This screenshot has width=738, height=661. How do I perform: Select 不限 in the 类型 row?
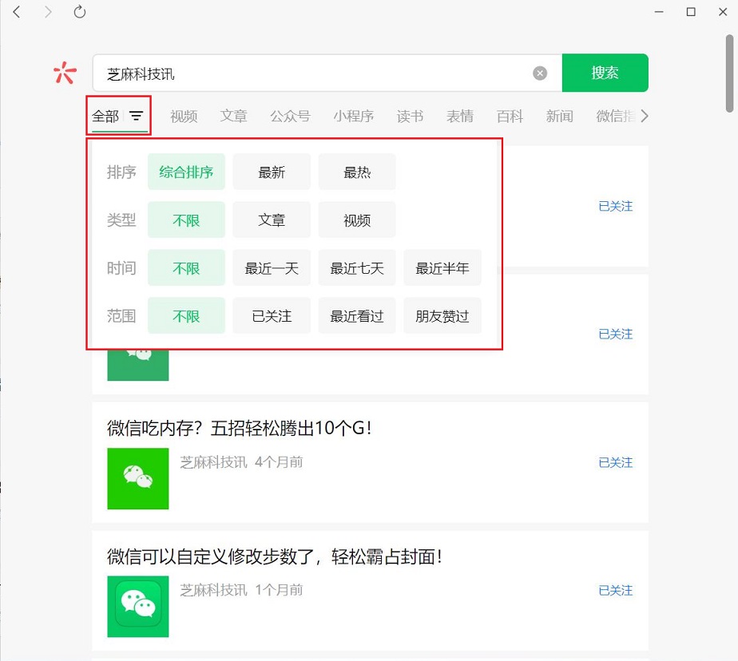(x=186, y=220)
